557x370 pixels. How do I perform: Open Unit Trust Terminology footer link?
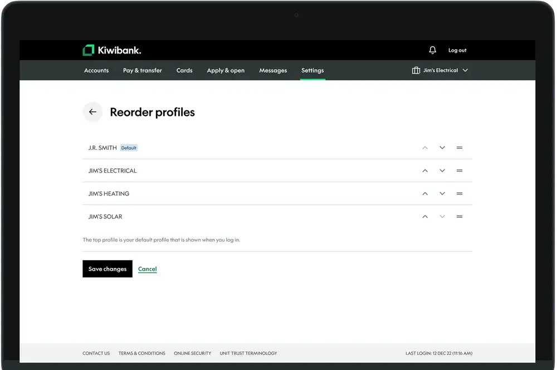coord(248,353)
